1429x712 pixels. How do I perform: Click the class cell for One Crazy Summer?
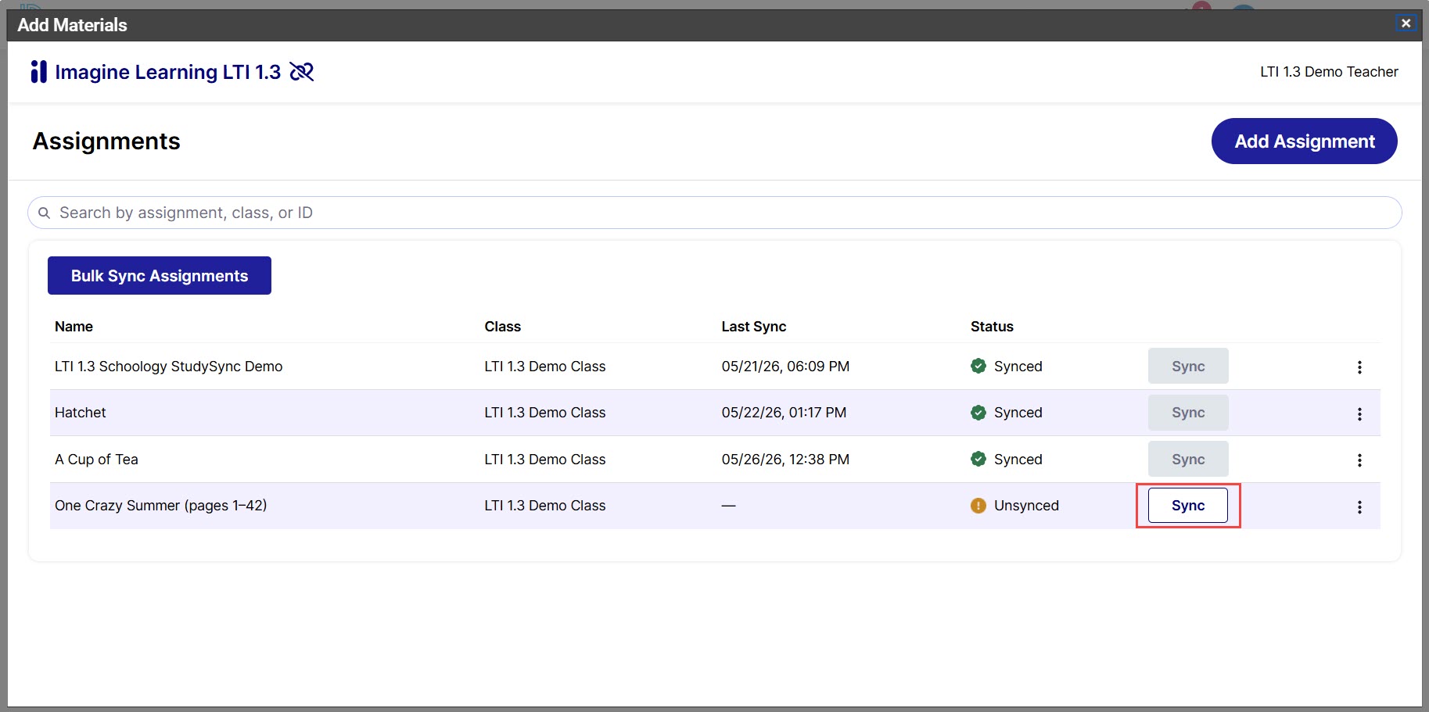click(x=544, y=506)
